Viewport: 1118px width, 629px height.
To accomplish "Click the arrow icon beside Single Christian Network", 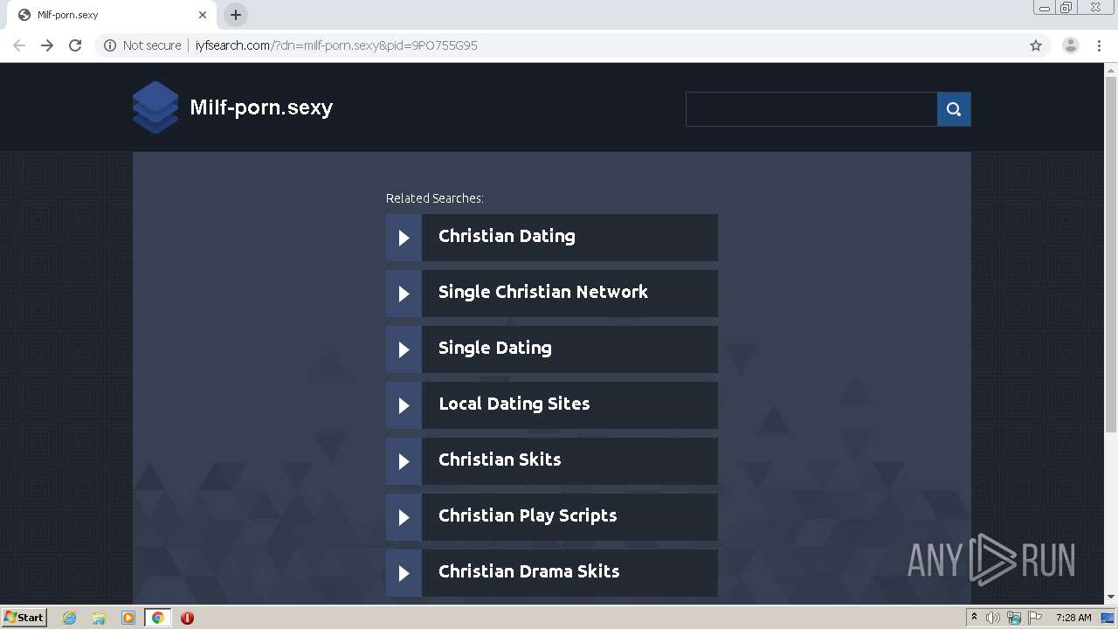I will (x=404, y=294).
